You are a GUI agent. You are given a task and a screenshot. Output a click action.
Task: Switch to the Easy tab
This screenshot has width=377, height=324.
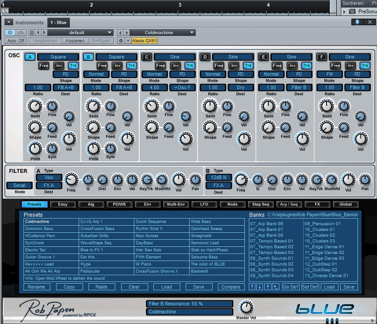[63, 204]
